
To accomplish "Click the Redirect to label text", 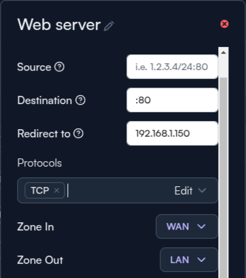I will click(x=43, y=133).
